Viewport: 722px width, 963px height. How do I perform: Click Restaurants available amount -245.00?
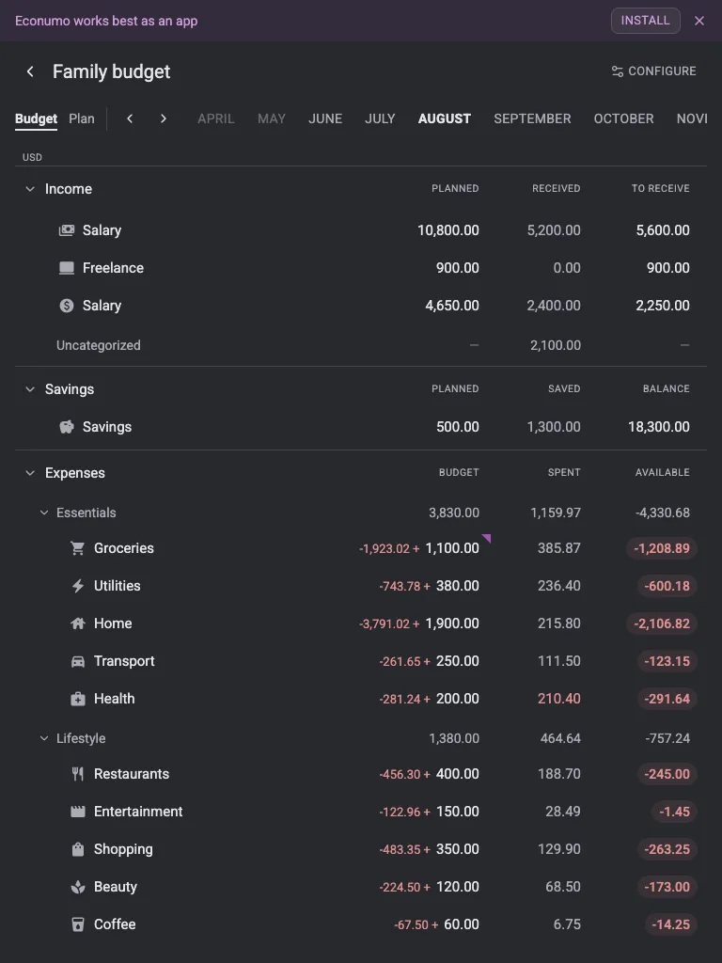point(667,774)
